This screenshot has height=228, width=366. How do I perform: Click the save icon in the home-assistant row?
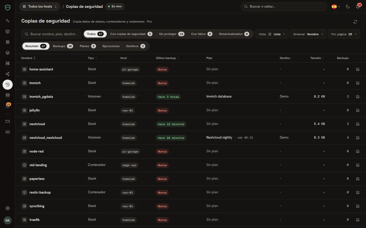coord(358,69)
